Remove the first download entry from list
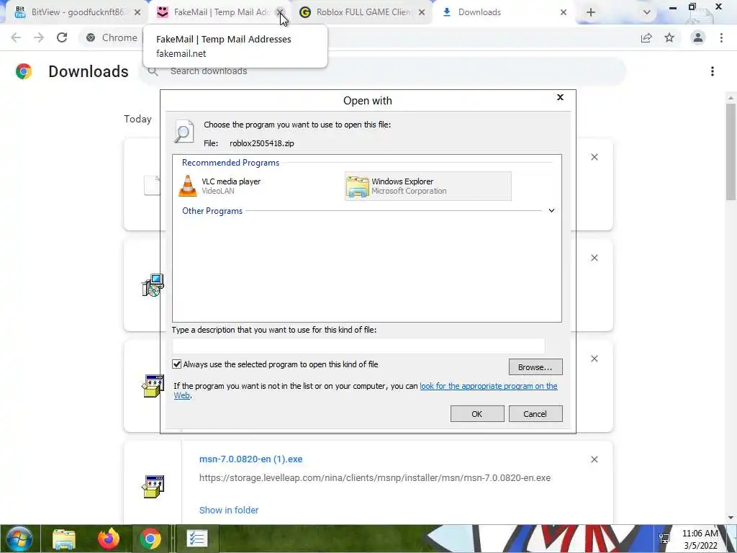737x553 pixels. pyautogui.click(x=594, y=157)
